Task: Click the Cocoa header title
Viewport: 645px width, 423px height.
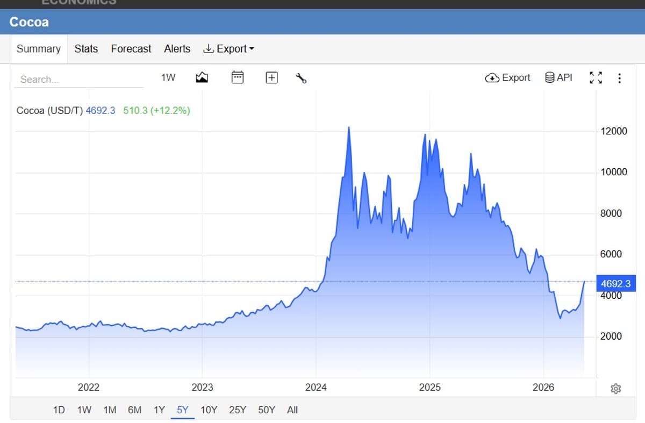Action: (x=29, y=22)
